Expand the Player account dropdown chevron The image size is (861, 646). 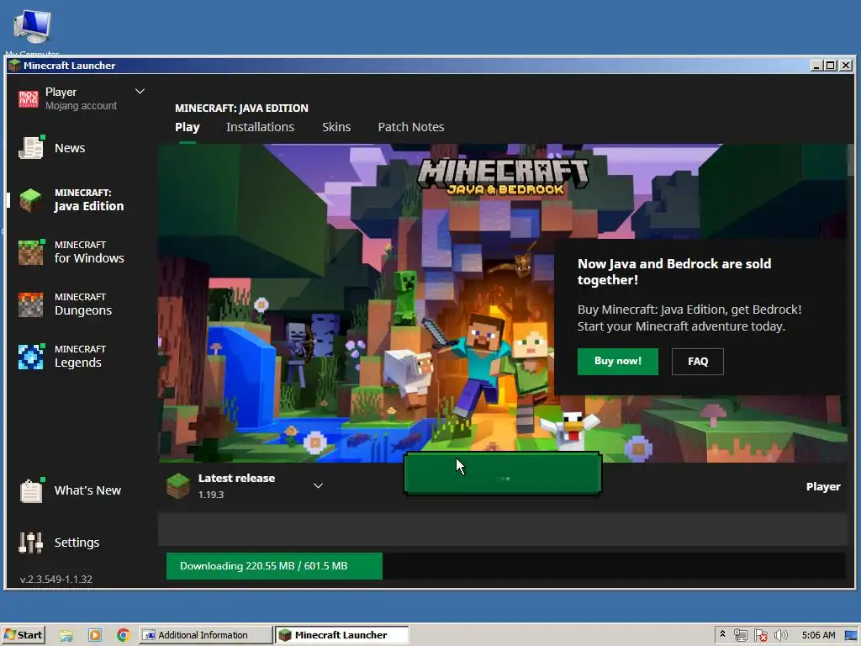coord(140,91)
